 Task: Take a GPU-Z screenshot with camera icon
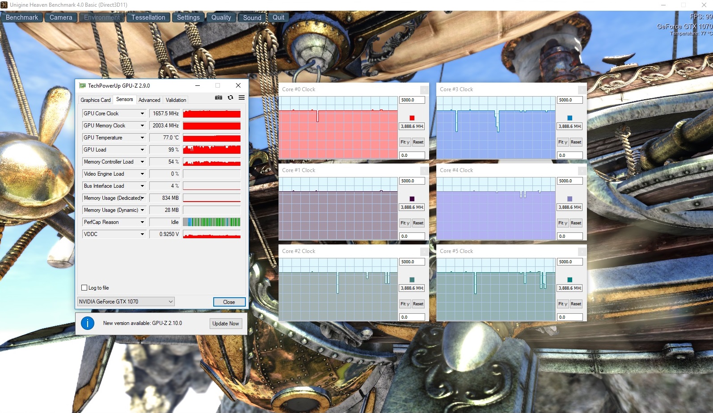tap(218, 97)
